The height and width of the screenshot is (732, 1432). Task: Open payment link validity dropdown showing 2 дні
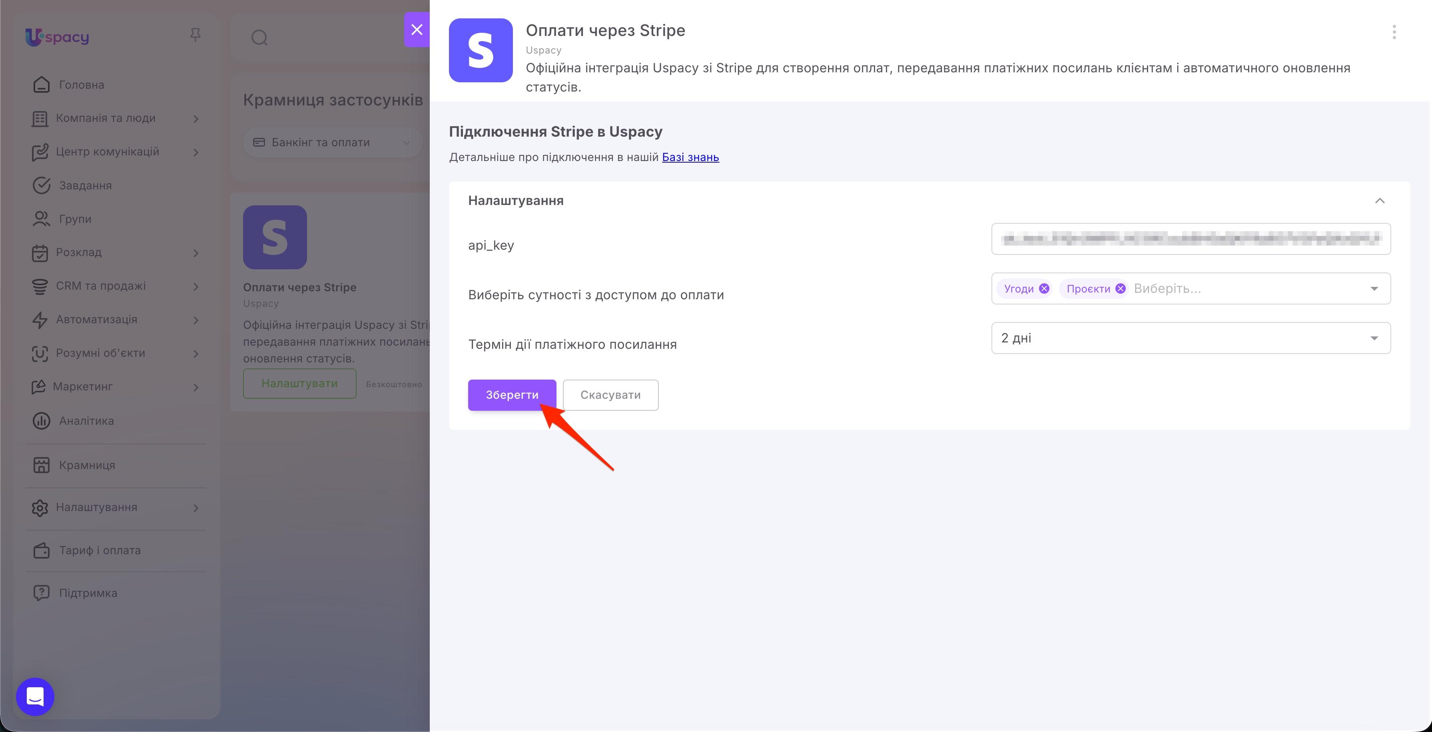pyautogui.click(x=1191, y=338)
